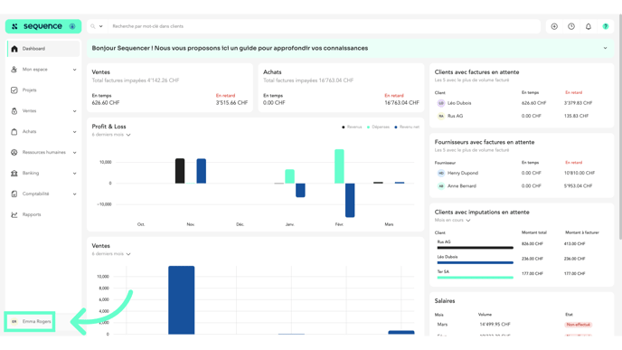Toggle the Revenu net legend series
622x350 pixels.
click(x=407, y=127)
